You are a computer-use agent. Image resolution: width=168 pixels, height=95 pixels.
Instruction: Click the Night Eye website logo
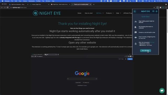click(47, 13)
